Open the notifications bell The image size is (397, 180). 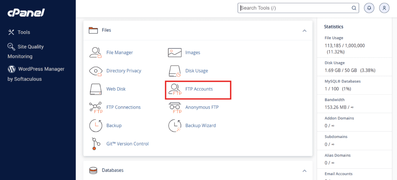(x=369, y=8)
